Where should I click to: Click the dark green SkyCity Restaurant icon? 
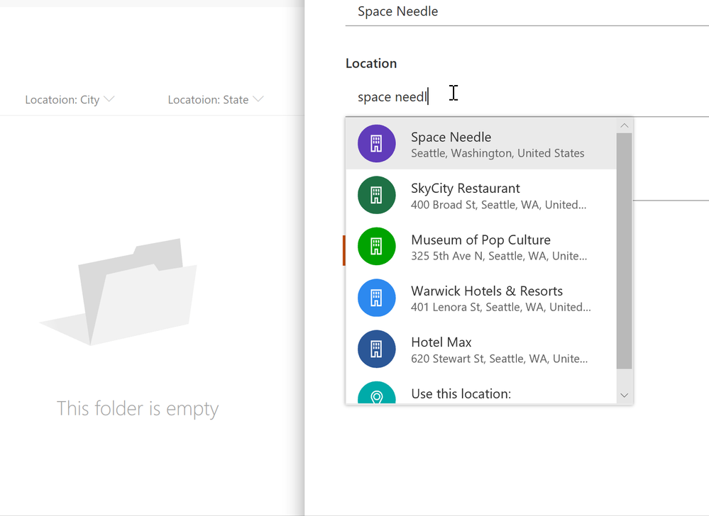point(376,195)
